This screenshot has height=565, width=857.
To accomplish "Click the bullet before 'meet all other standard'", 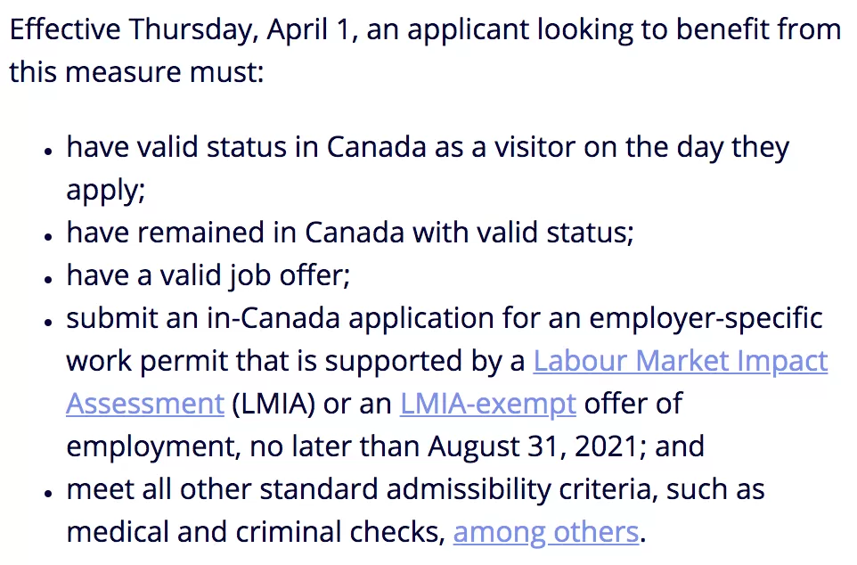I will click(x=49, y=493).
